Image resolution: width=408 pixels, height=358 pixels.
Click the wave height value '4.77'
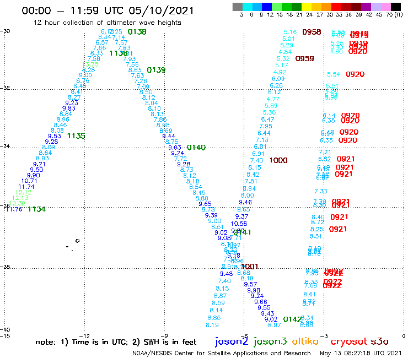coord(273,99)
